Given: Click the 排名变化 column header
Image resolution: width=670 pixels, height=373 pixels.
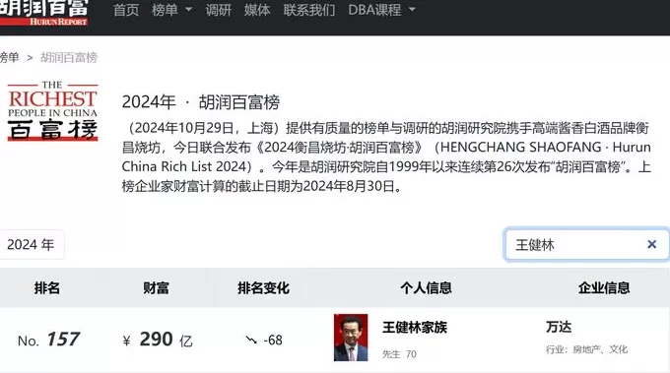Looking at the screenshot, I should point(264,288).
